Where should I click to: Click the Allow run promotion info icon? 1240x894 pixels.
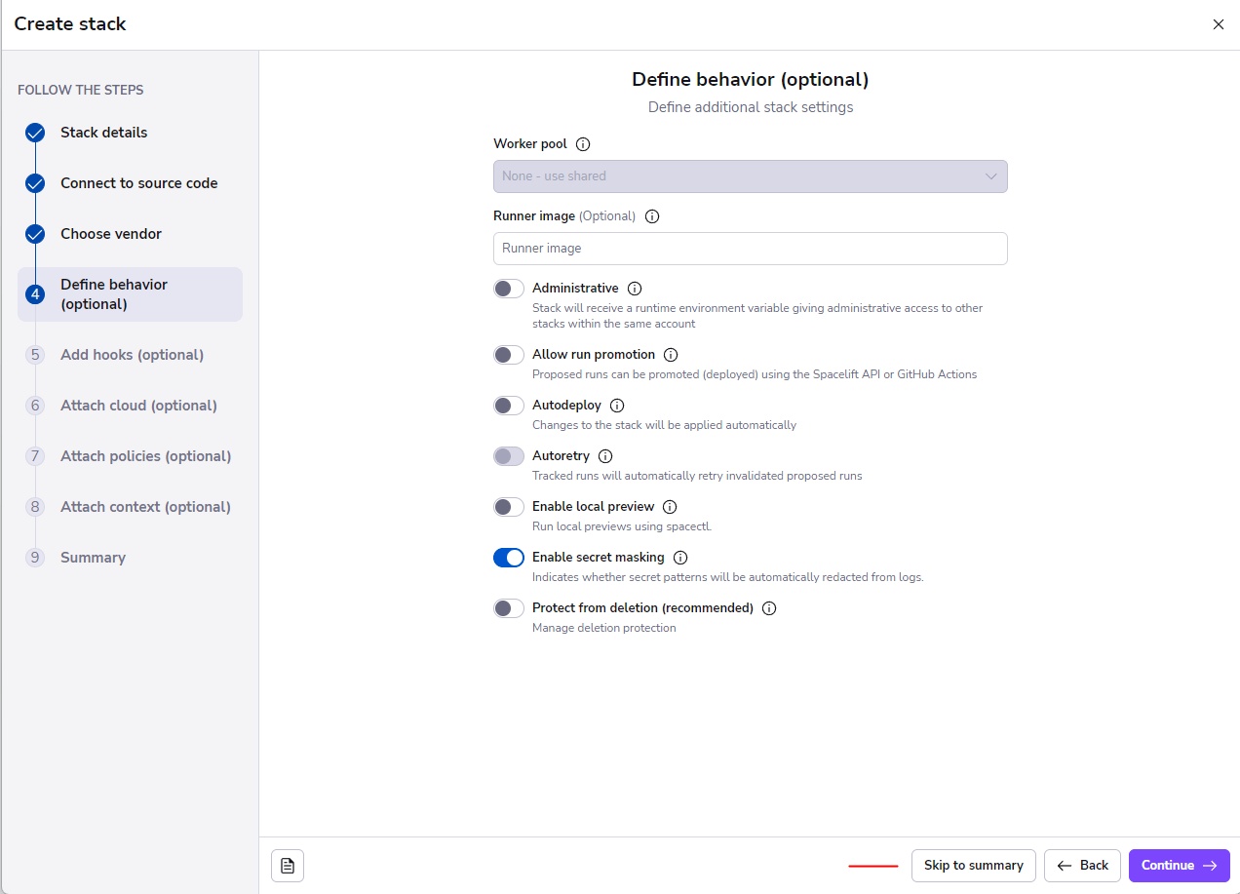coord(671,355)
